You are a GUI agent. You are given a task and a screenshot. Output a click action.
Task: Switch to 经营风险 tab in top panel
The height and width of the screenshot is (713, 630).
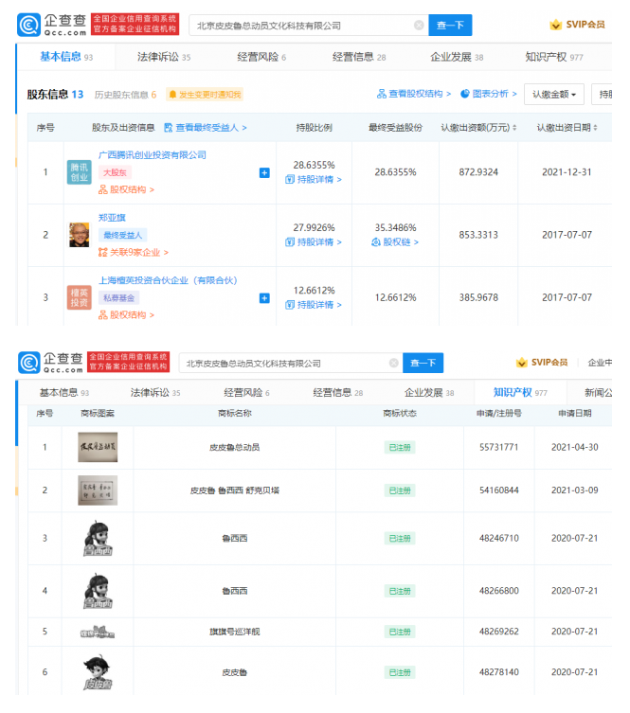[x=261, y=57]
